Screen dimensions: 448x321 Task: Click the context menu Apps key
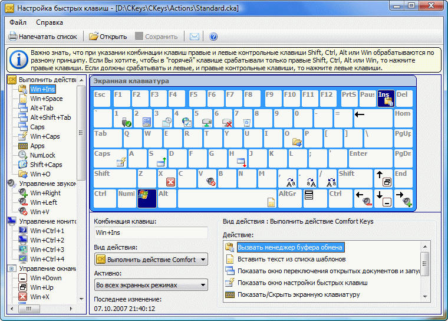tap(315, 198)
